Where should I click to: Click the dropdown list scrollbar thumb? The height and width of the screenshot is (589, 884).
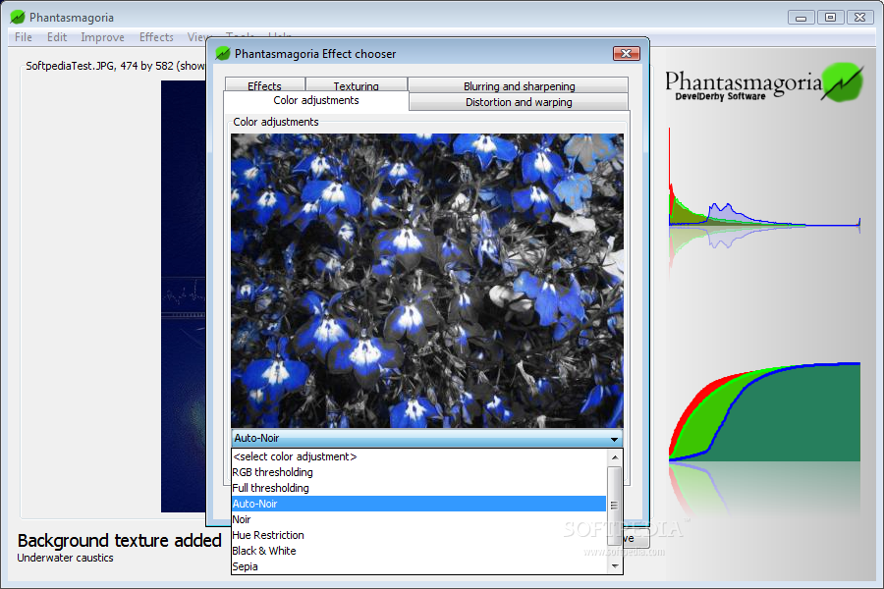(615, 506)
